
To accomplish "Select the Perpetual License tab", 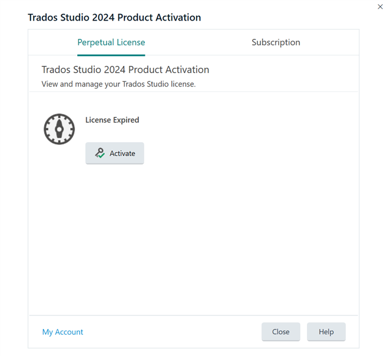I will (111, 42).
